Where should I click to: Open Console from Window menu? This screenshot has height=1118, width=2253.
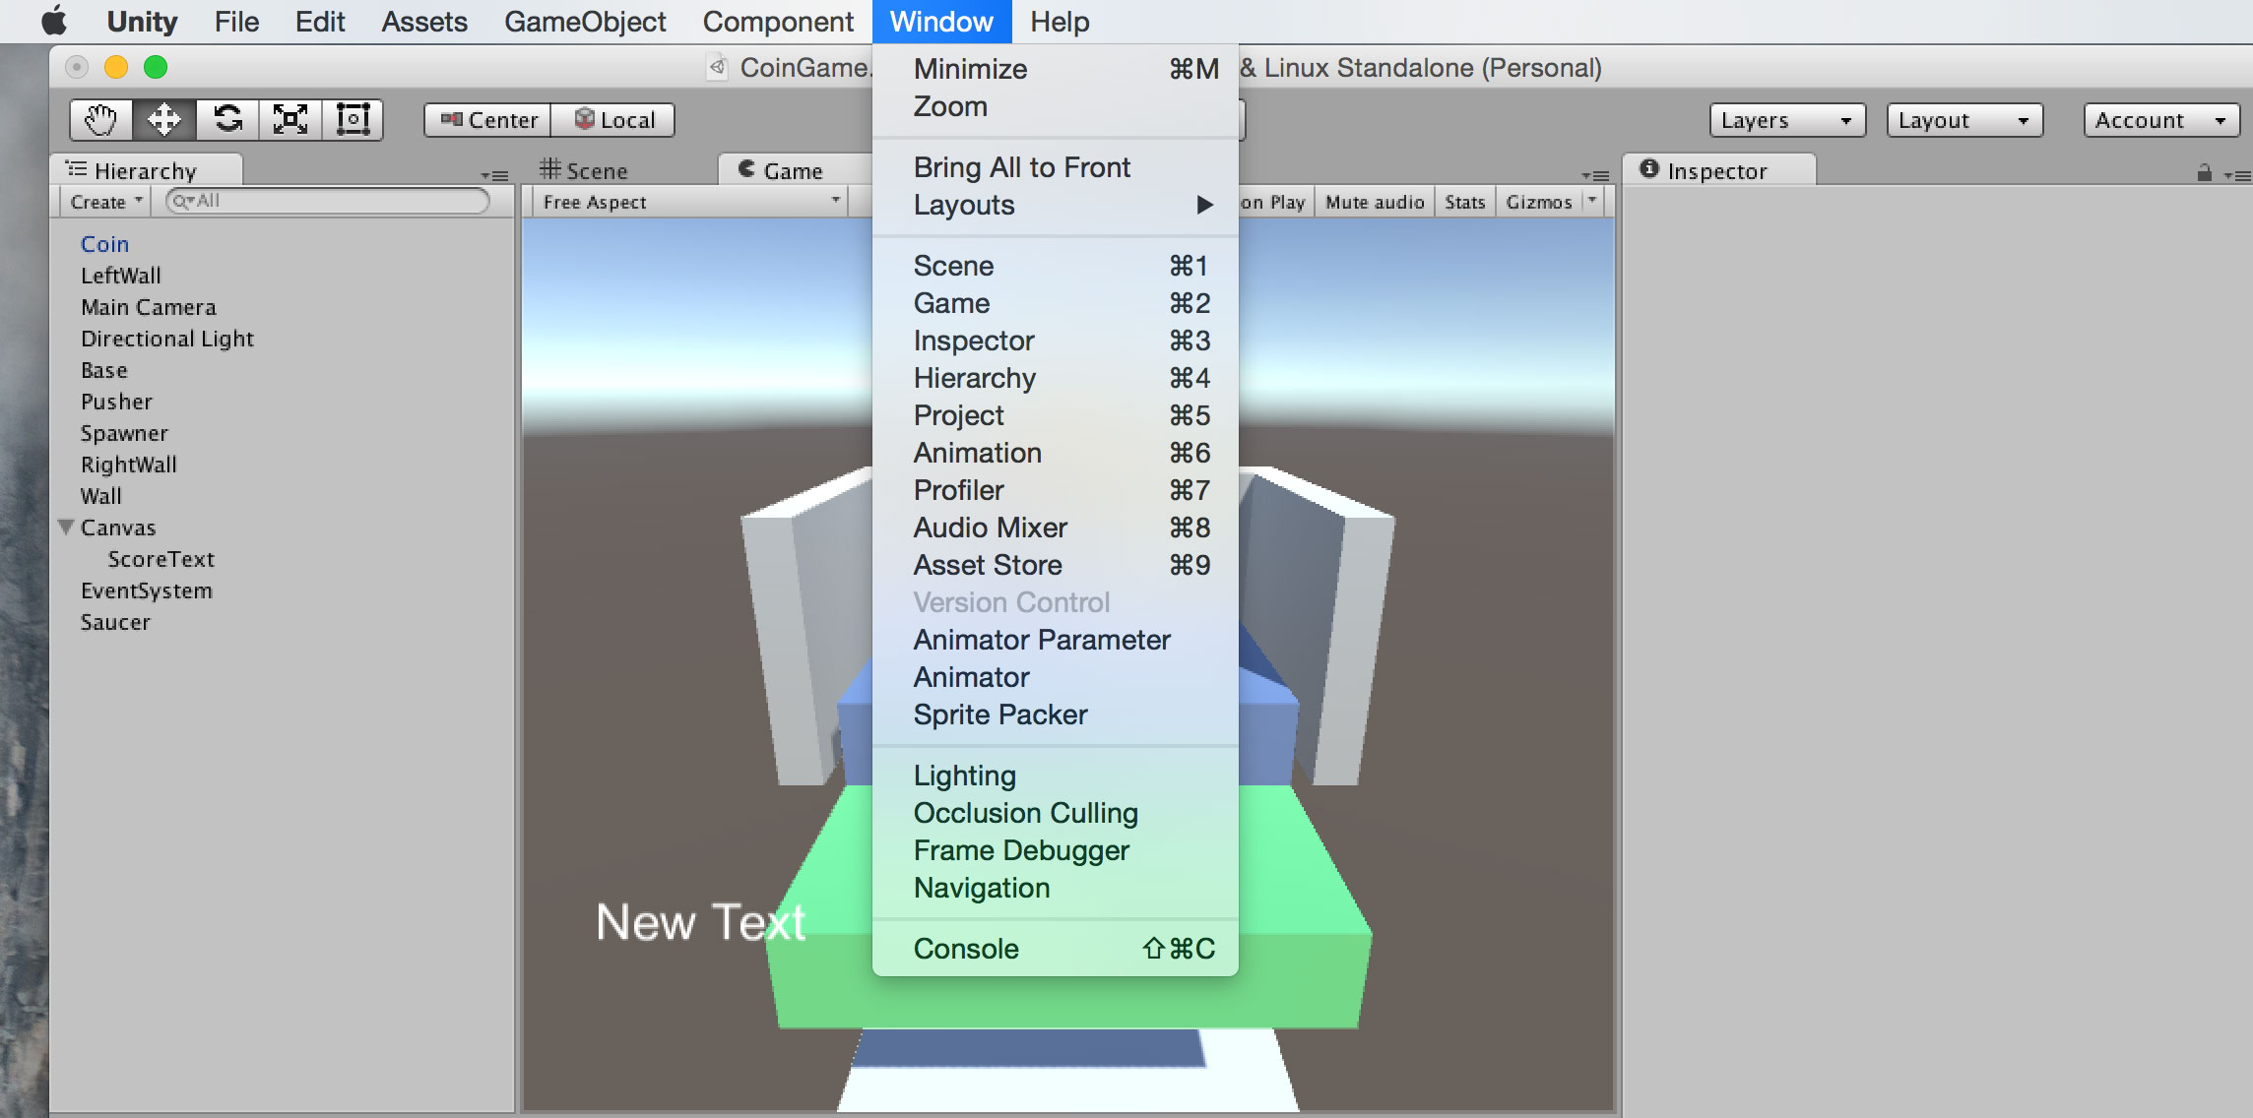coord(1055,949)
